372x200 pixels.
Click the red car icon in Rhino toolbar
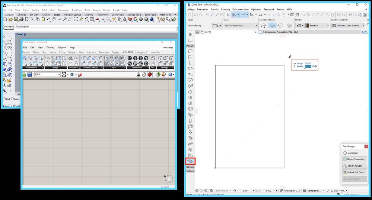point(98,19)
